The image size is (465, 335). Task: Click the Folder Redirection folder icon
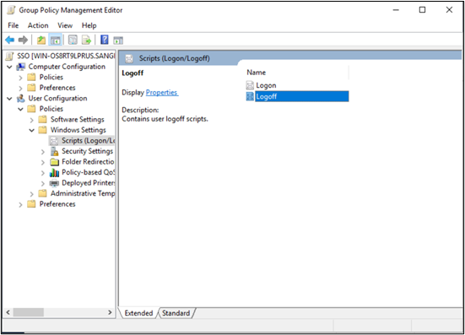click(54, 162)
